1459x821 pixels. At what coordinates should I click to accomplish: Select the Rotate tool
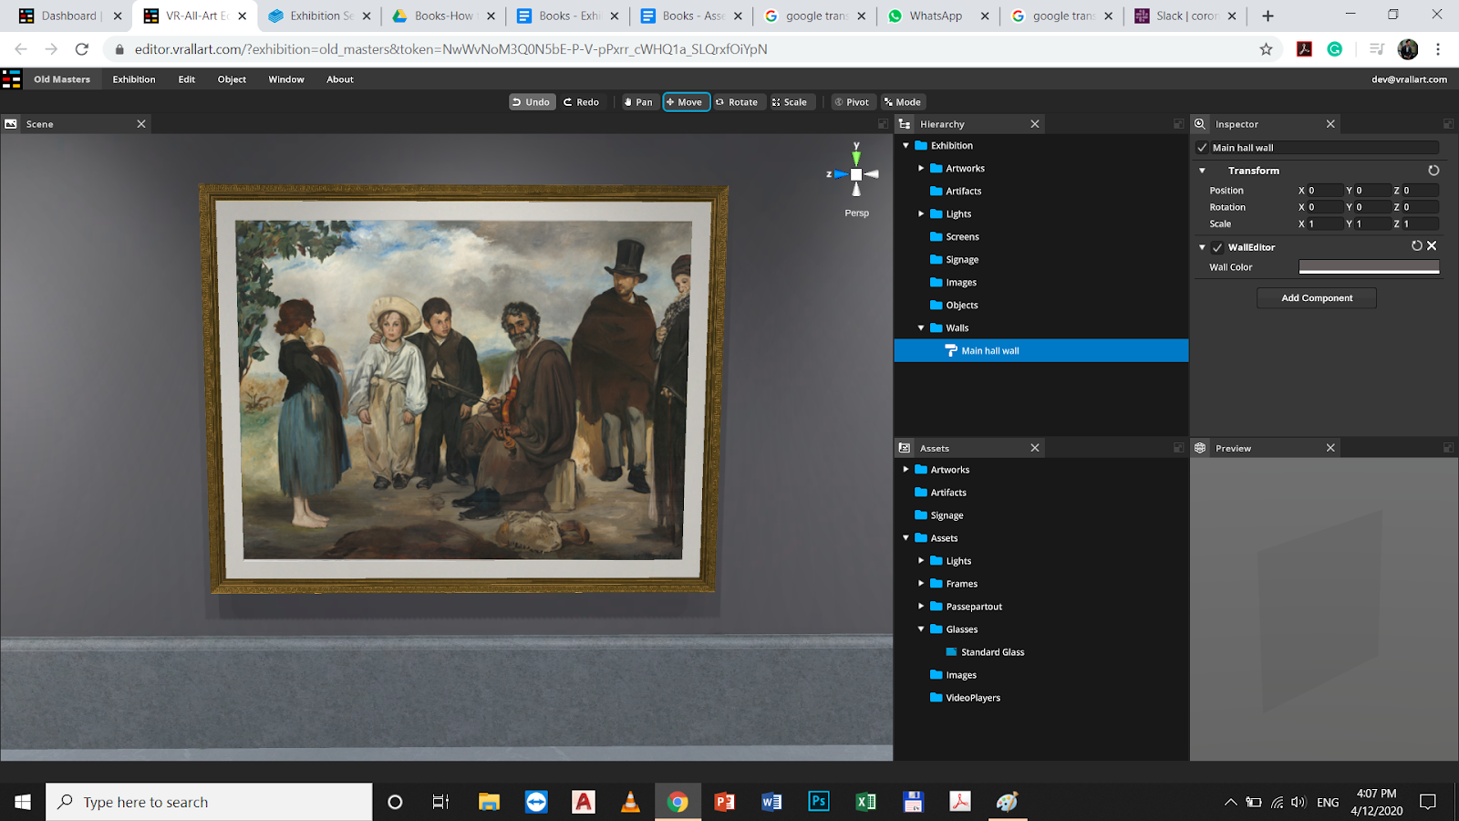tap(738, 102)
